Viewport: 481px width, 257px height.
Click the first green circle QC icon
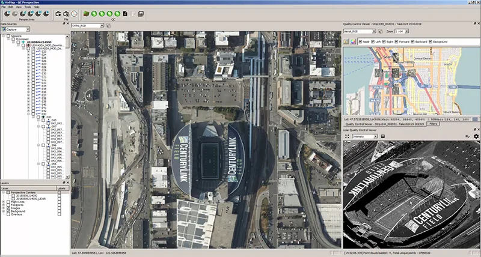click(x=94, y=14)
